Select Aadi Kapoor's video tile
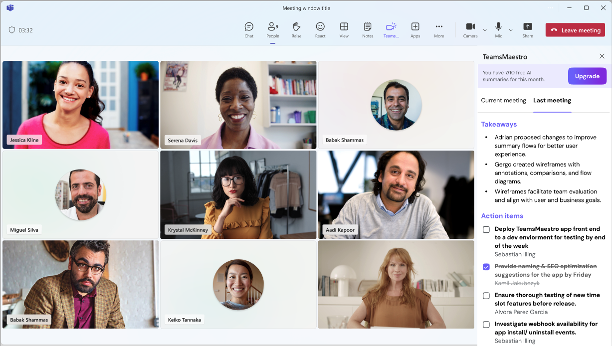This screenshot has width=612, height=346. [396, 194]
